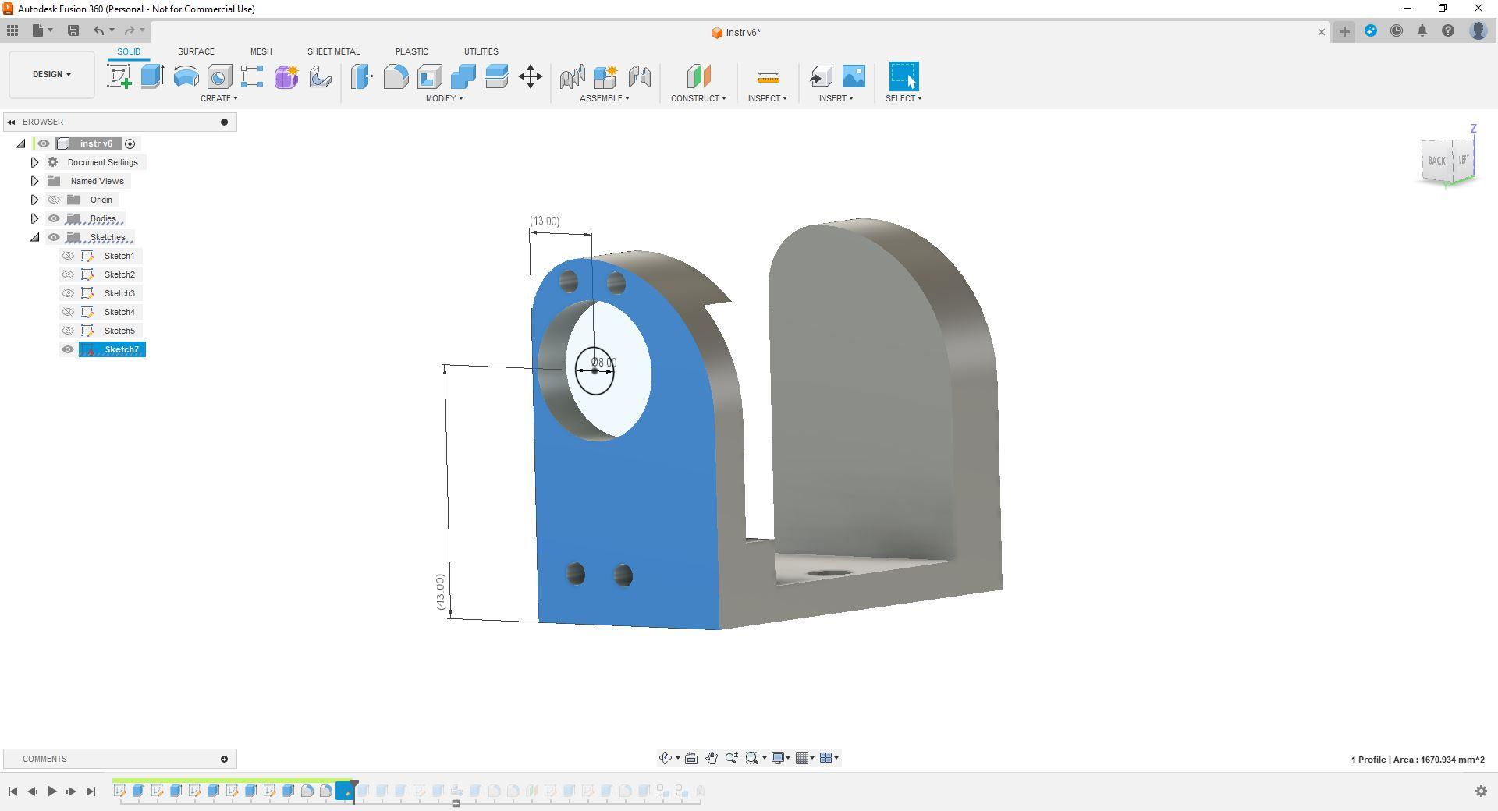Hide Sketch7 using its eye icon

(x=68, y=349)
